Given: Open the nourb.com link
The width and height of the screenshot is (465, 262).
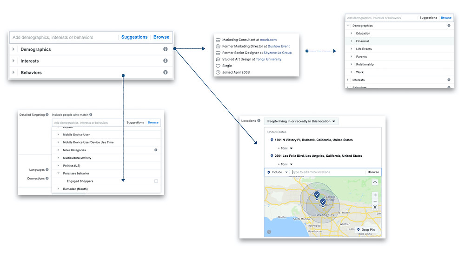Looking at the screenshot, I should point(268,40).
